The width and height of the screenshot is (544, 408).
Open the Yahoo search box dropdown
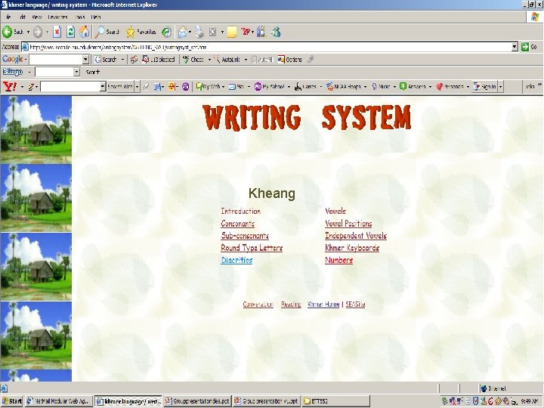click(x=103, y=86)
